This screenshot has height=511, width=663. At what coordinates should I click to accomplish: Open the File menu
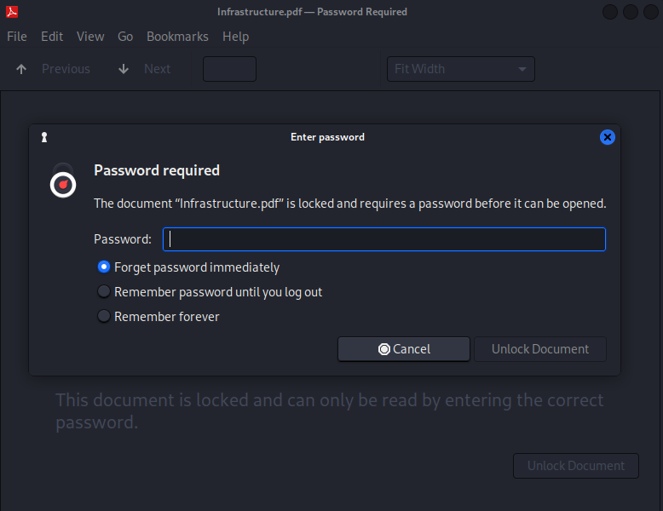[x=17, y=37]
